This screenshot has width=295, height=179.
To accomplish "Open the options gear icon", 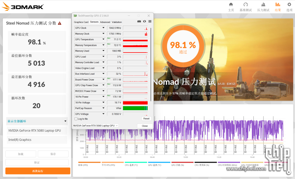I will pyautogui.click(x=289, y=5).
